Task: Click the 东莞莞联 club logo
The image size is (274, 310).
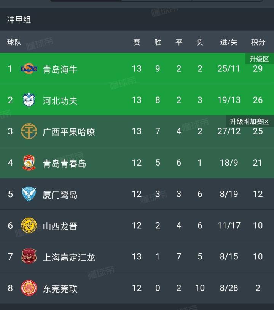Action: [29, 288]
